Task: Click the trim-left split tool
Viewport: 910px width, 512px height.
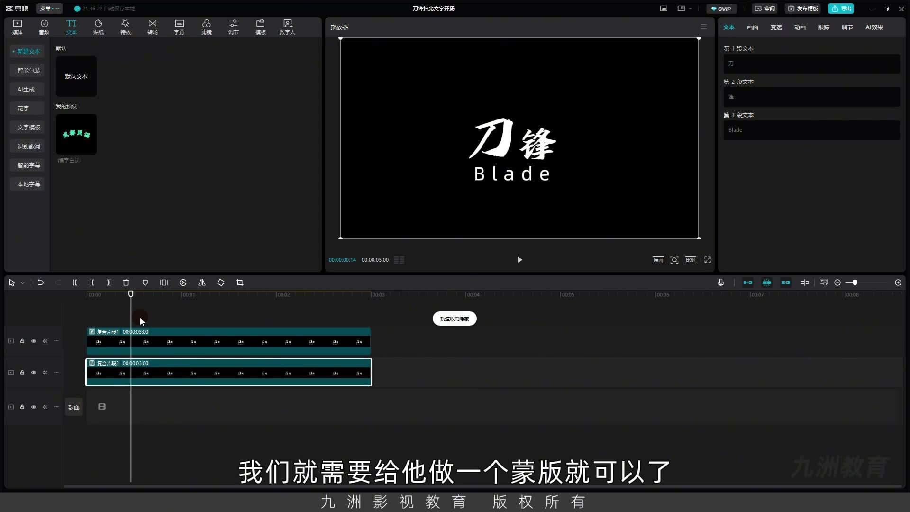Action: pos(92,283)
